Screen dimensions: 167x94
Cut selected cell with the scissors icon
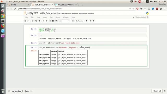click(33, 21)
